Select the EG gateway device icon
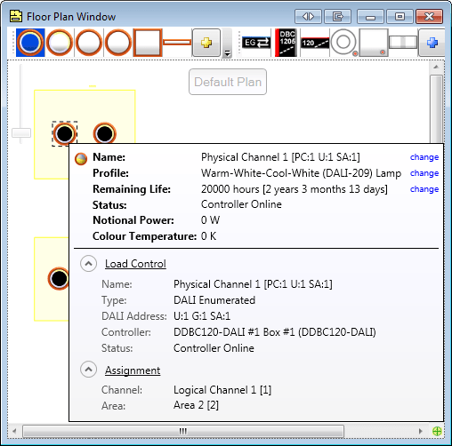 click(256, 43)
